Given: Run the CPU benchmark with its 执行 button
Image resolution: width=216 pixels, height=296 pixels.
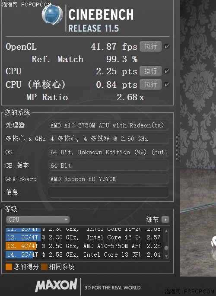Looking at the screenshot, I should (x=150, y=71).
